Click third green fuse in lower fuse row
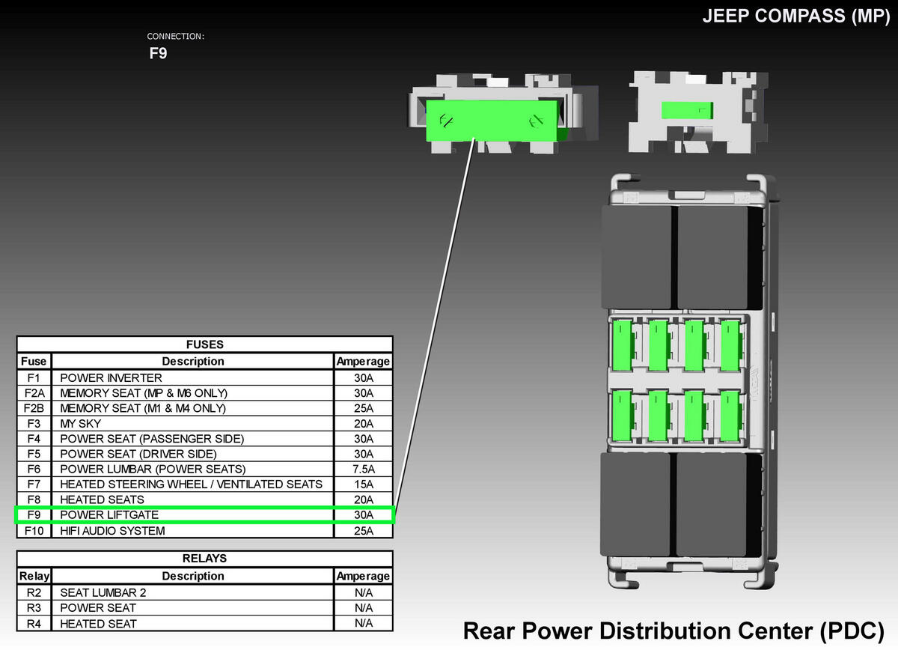This screenshot has width=898, height=650. 694,415
